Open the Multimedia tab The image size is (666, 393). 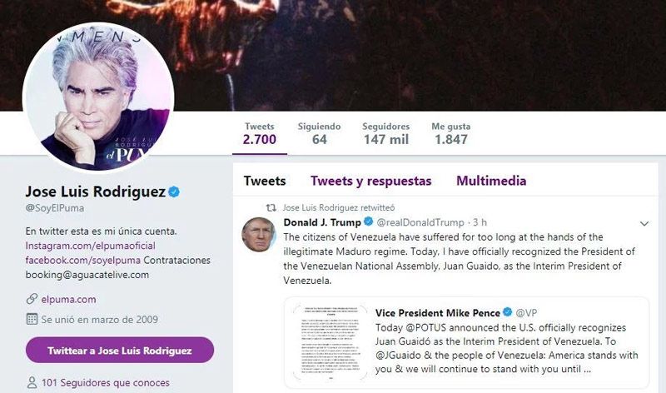[x=491, y=181]
